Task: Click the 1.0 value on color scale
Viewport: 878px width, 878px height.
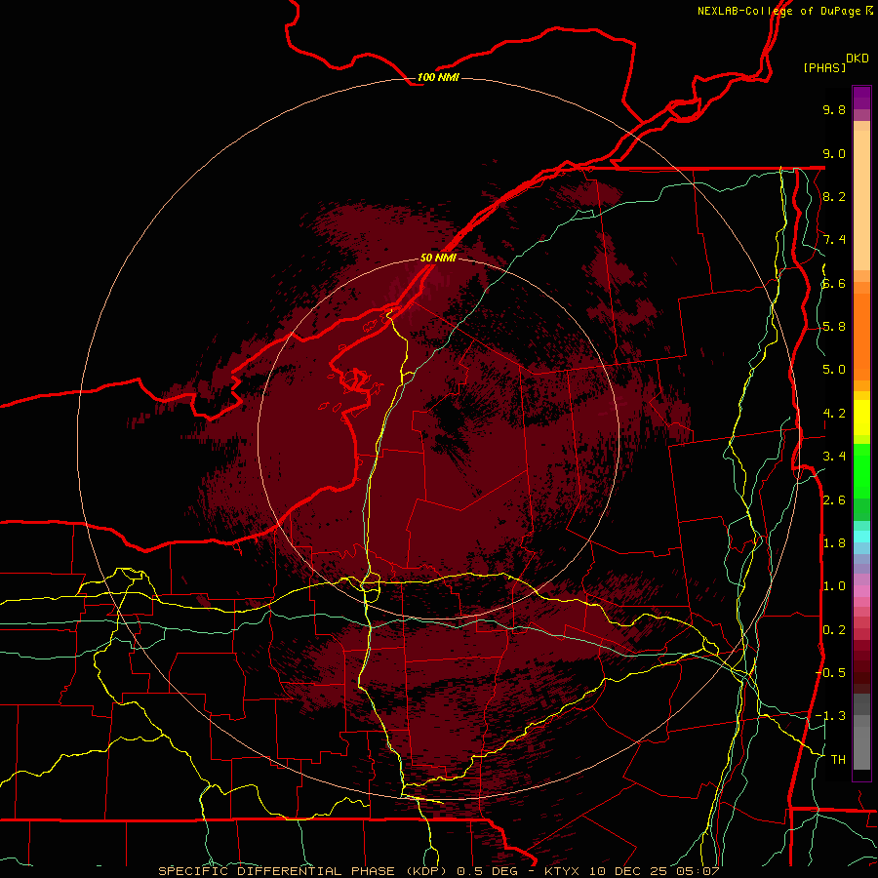Action: click(834, 586)
